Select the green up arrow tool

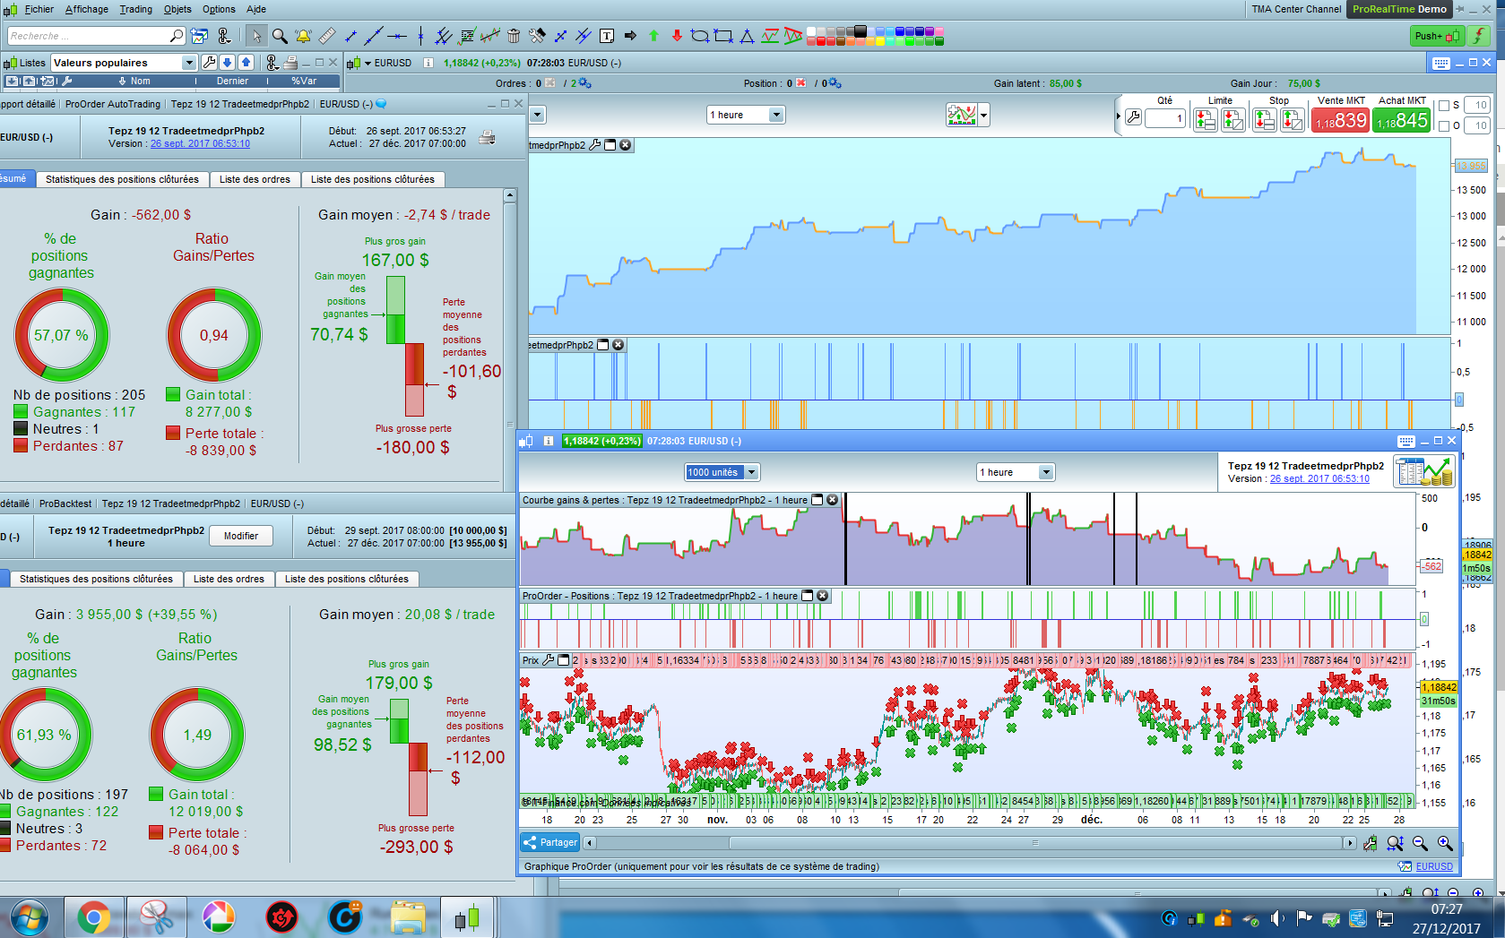653,36
